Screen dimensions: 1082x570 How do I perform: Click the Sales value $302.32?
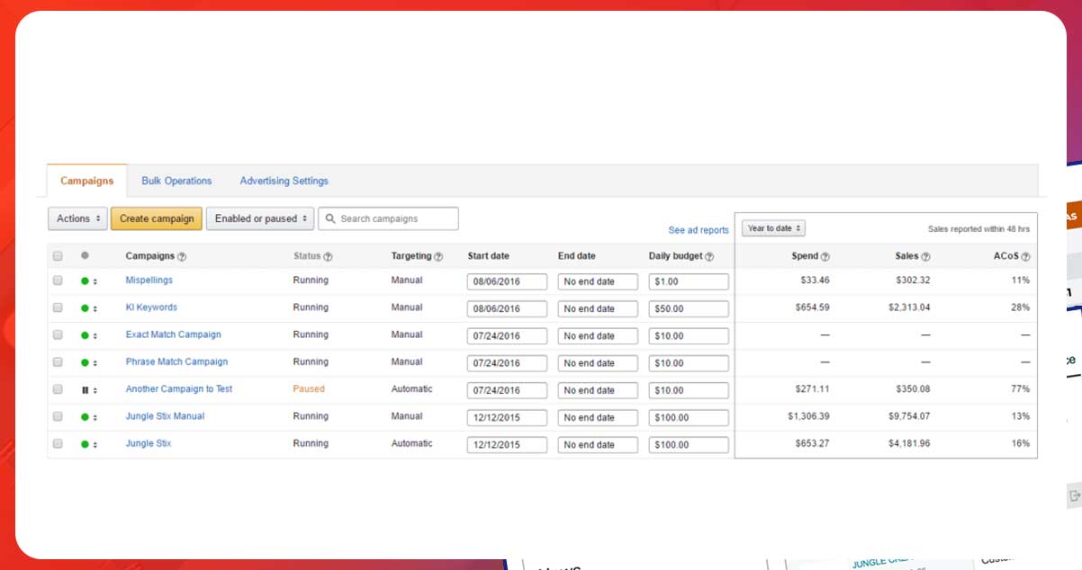point(913,281)
